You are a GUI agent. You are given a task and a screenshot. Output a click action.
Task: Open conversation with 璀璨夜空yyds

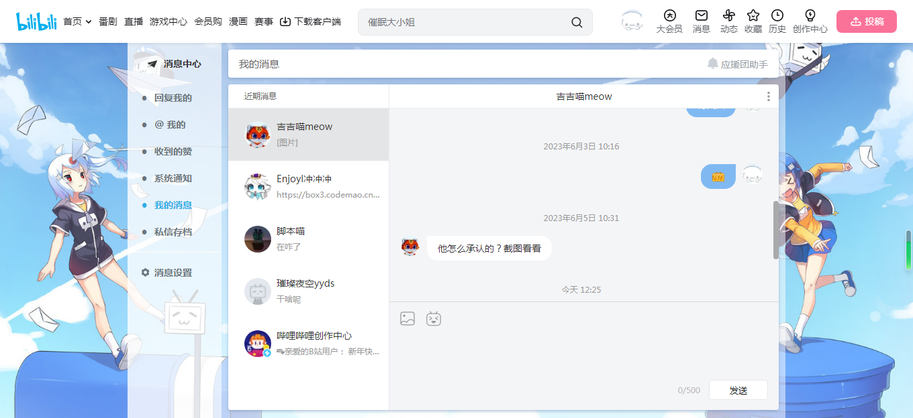tap(309, 291)
